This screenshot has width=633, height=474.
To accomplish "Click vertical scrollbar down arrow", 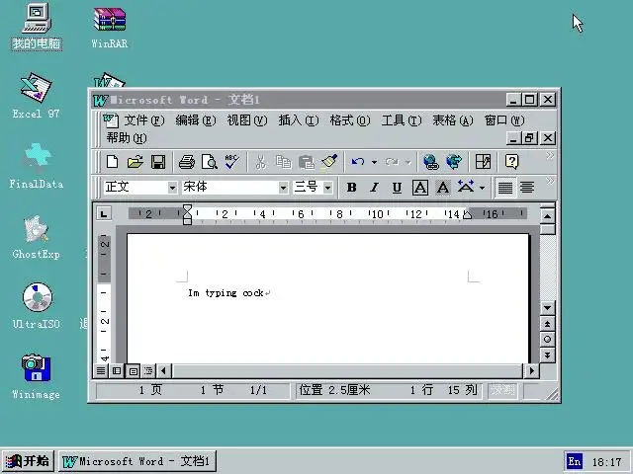I will tap(547, 308).
